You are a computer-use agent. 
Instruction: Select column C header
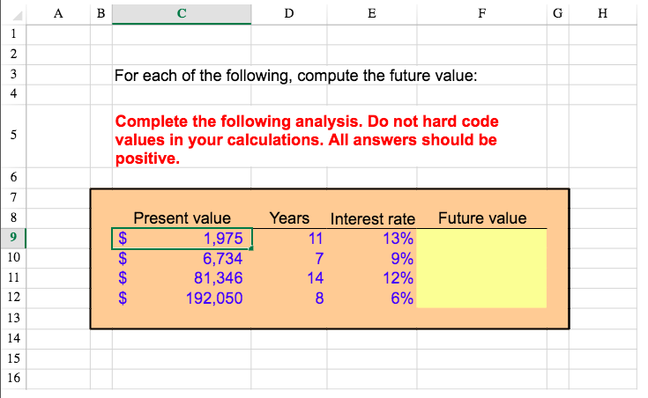(182, 13)
